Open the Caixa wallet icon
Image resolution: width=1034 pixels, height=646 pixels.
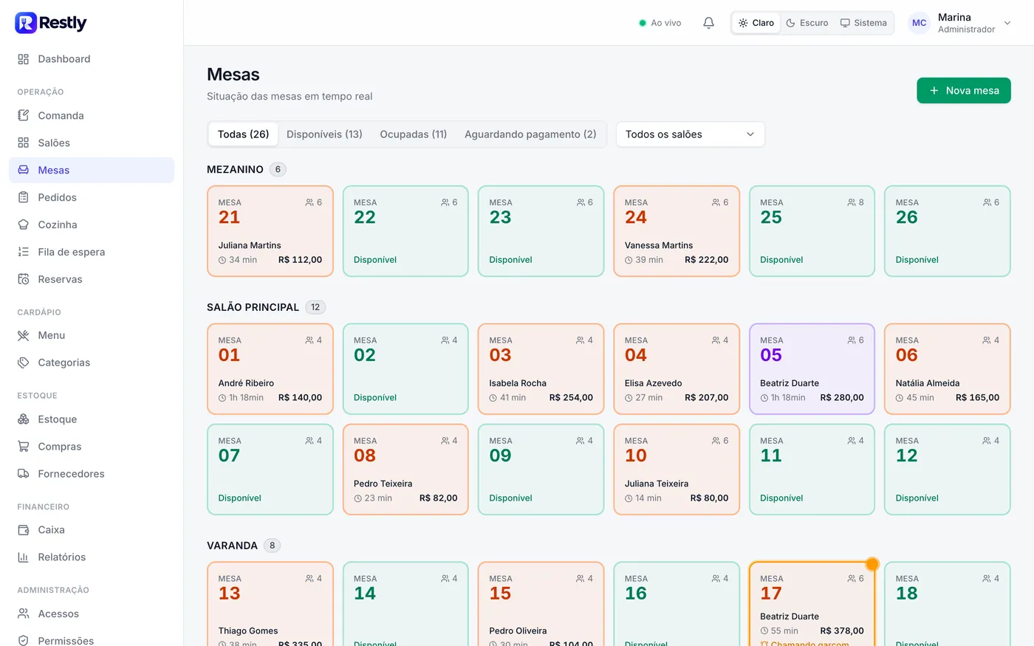24,530
